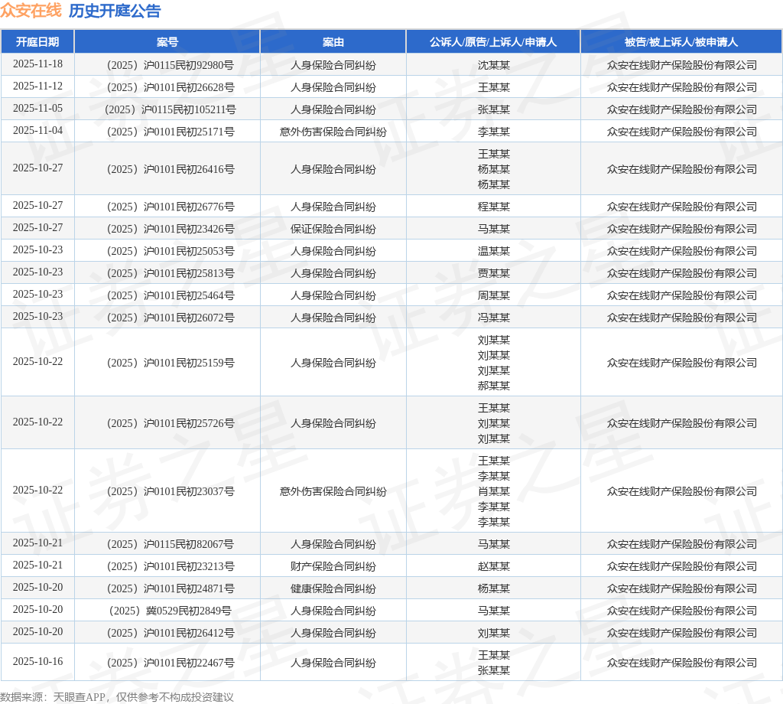Click plaintiff 温某某
The image size is (783, 704).
(493, 251)
